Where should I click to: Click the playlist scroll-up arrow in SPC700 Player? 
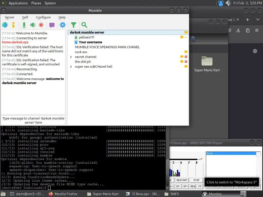tap(258, 154)
